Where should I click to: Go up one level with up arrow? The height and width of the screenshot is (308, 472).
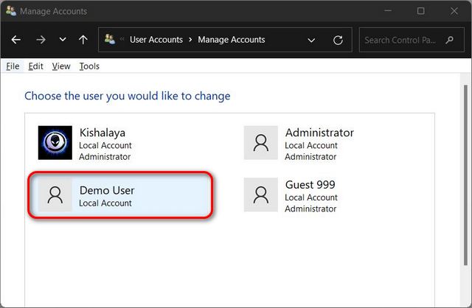coord(83,40)
